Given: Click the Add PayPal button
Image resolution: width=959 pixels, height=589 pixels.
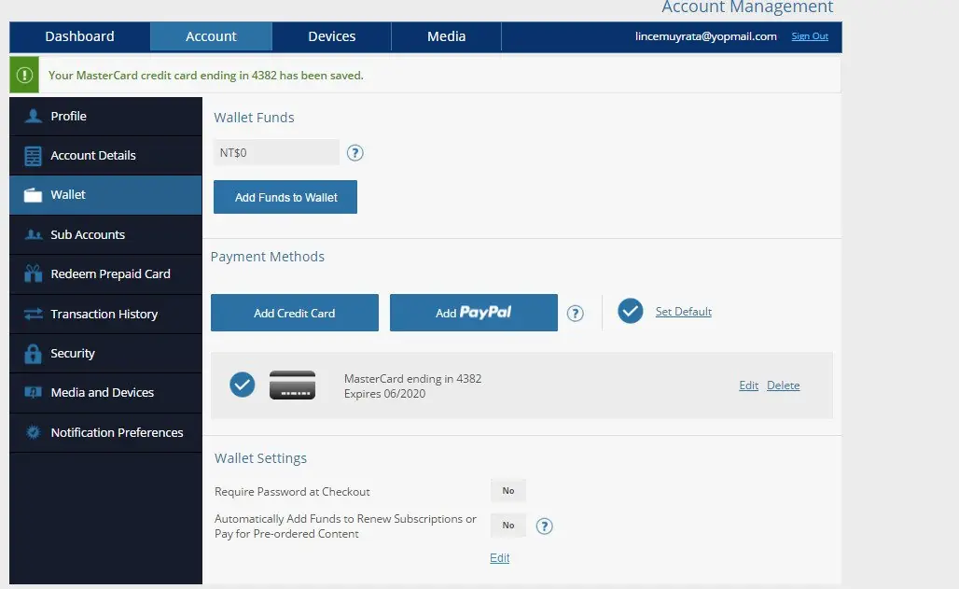Looking at the screenshot, I should click(474, 313).
